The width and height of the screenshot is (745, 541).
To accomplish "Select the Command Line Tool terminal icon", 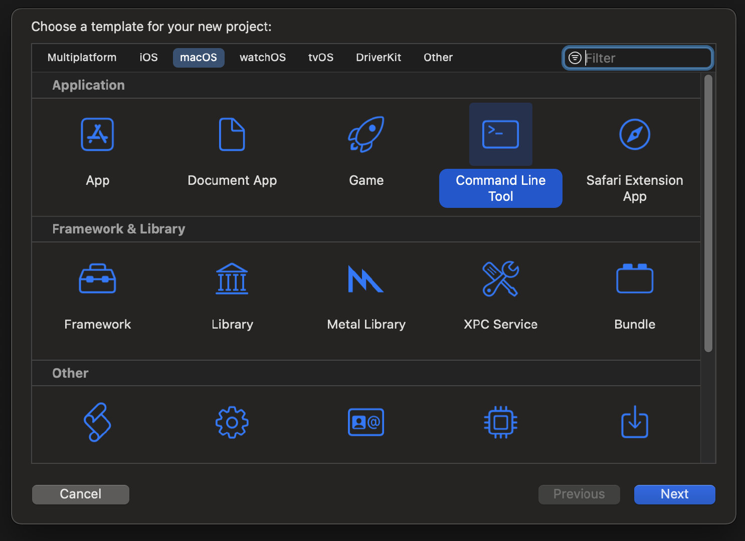I will click(500, 134).
